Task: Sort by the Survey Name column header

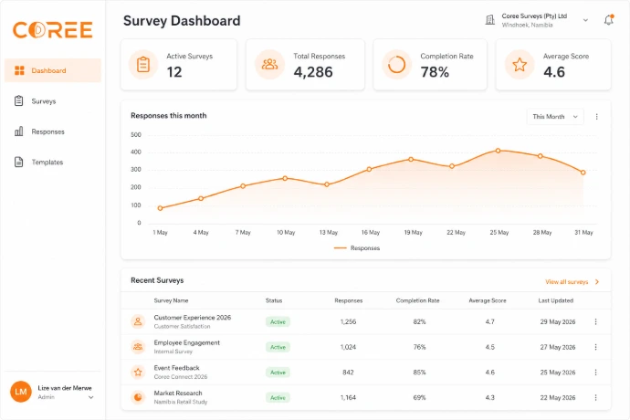Action: click(171, 300)
